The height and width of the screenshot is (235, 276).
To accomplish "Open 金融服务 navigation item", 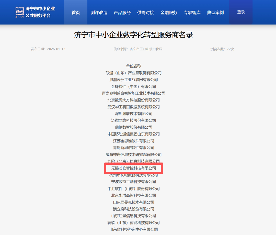I will (x=169, y=13).
